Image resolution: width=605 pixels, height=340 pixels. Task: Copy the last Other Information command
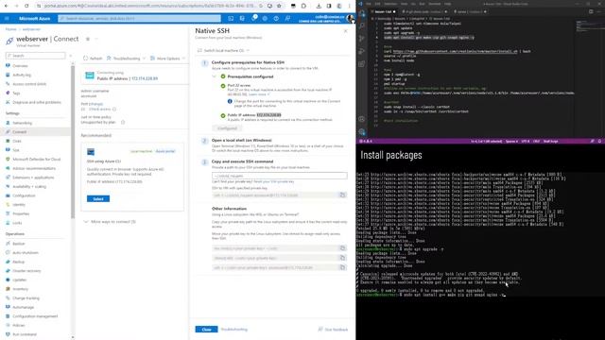click(x=342, y=267)
